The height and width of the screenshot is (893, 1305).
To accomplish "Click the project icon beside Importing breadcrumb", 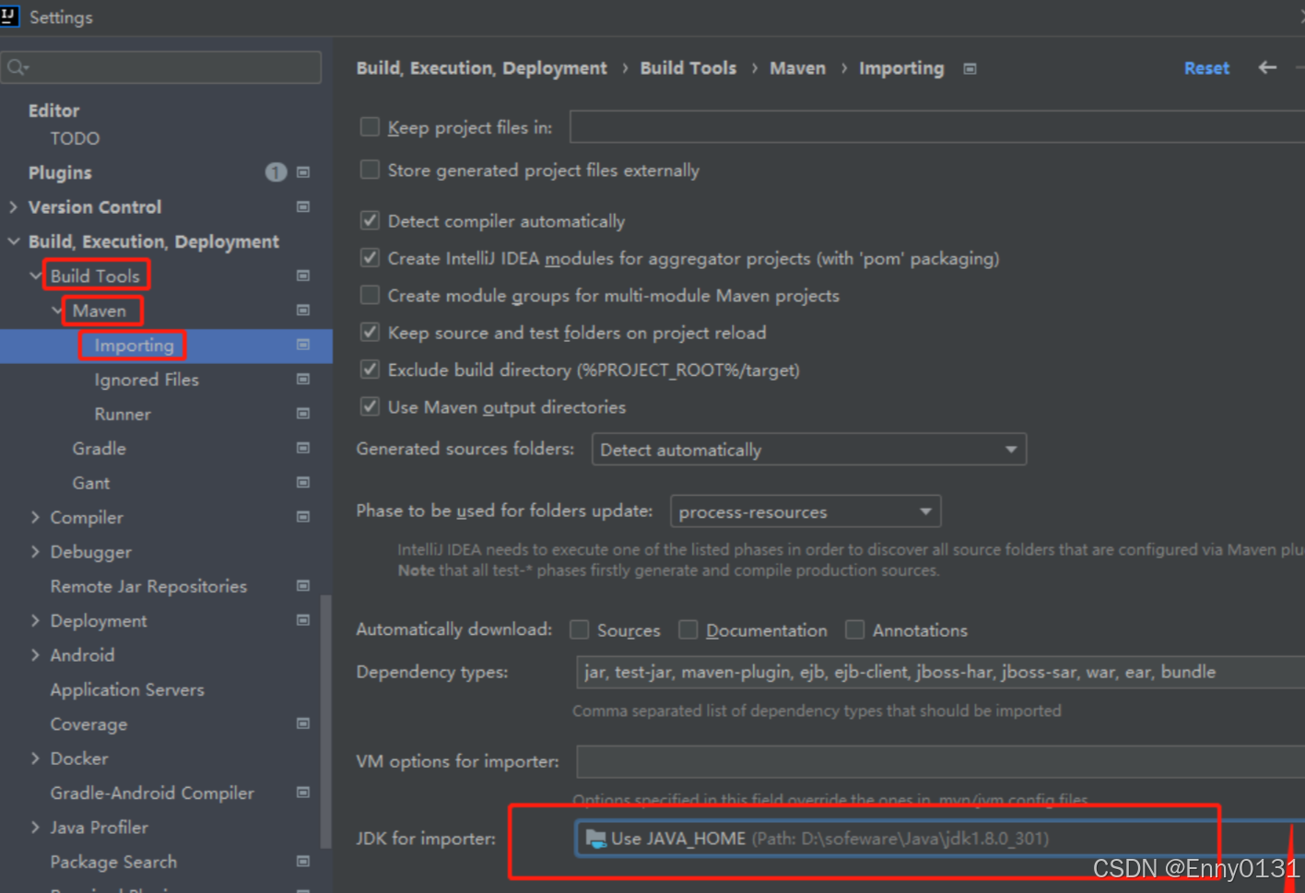I will (970, 69).
